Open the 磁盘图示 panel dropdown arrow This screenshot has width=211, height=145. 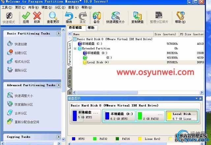point(196,99)
